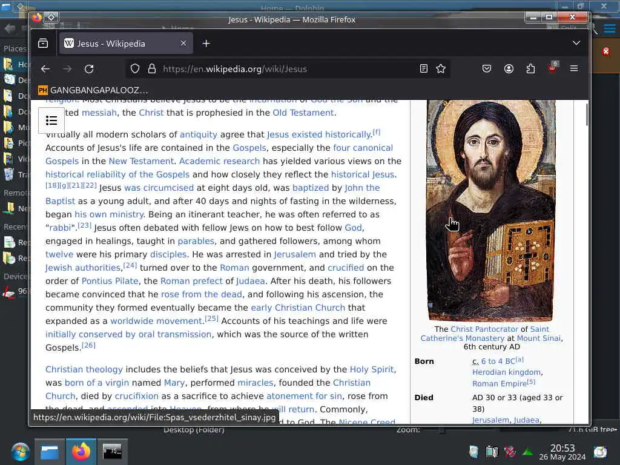Follow the 'Old Testament' link
The image size is (620, 465).
click(x=303, y=113)
